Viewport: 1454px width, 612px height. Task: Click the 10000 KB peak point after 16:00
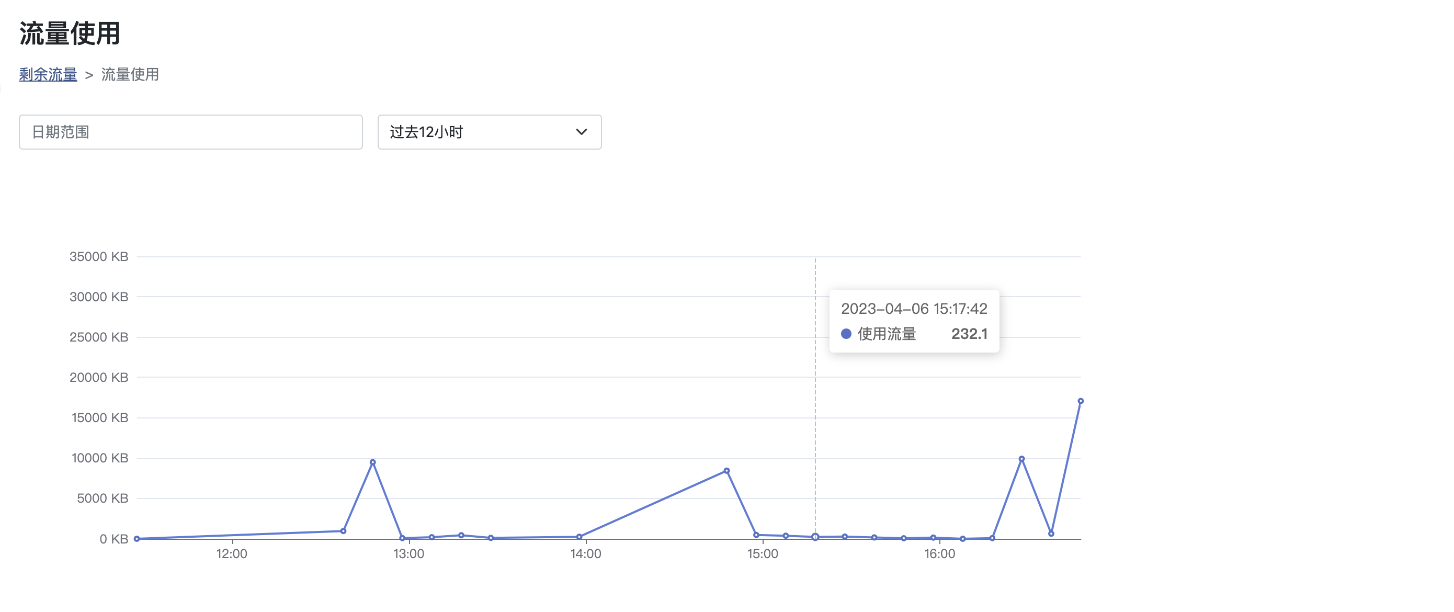click(x=1021, y=459)
